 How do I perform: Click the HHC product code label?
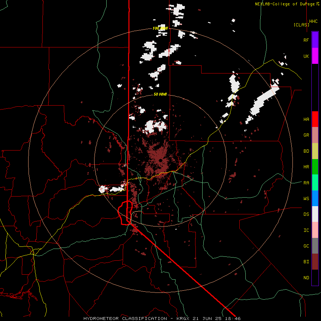tap(314, 21)
